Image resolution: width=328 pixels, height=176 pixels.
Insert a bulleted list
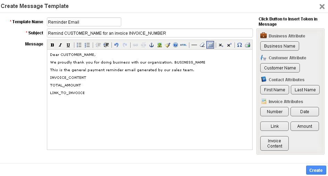click(x=79, y=45)
